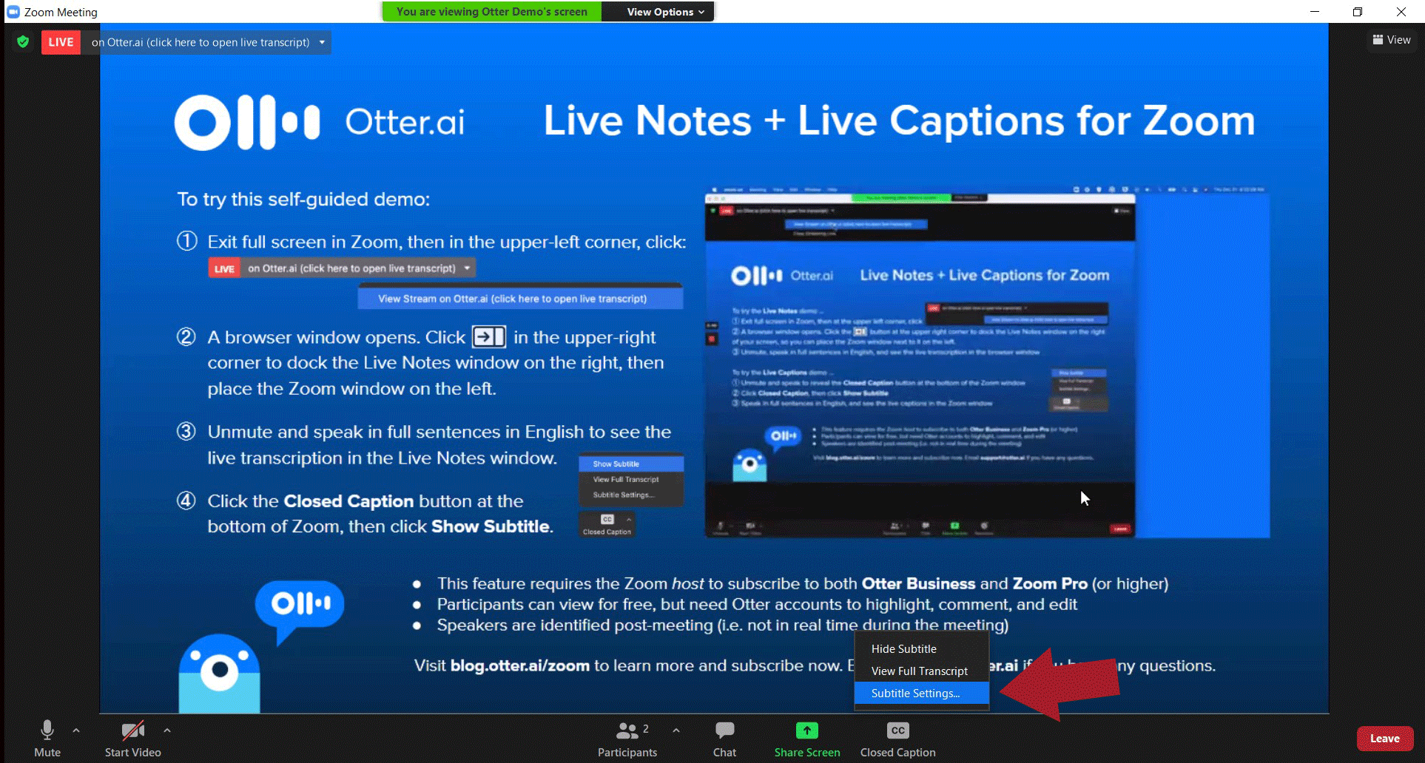Open live transcript on Otter.ai link
This screenshot has width=1425, height=763.
coord(201,42)
